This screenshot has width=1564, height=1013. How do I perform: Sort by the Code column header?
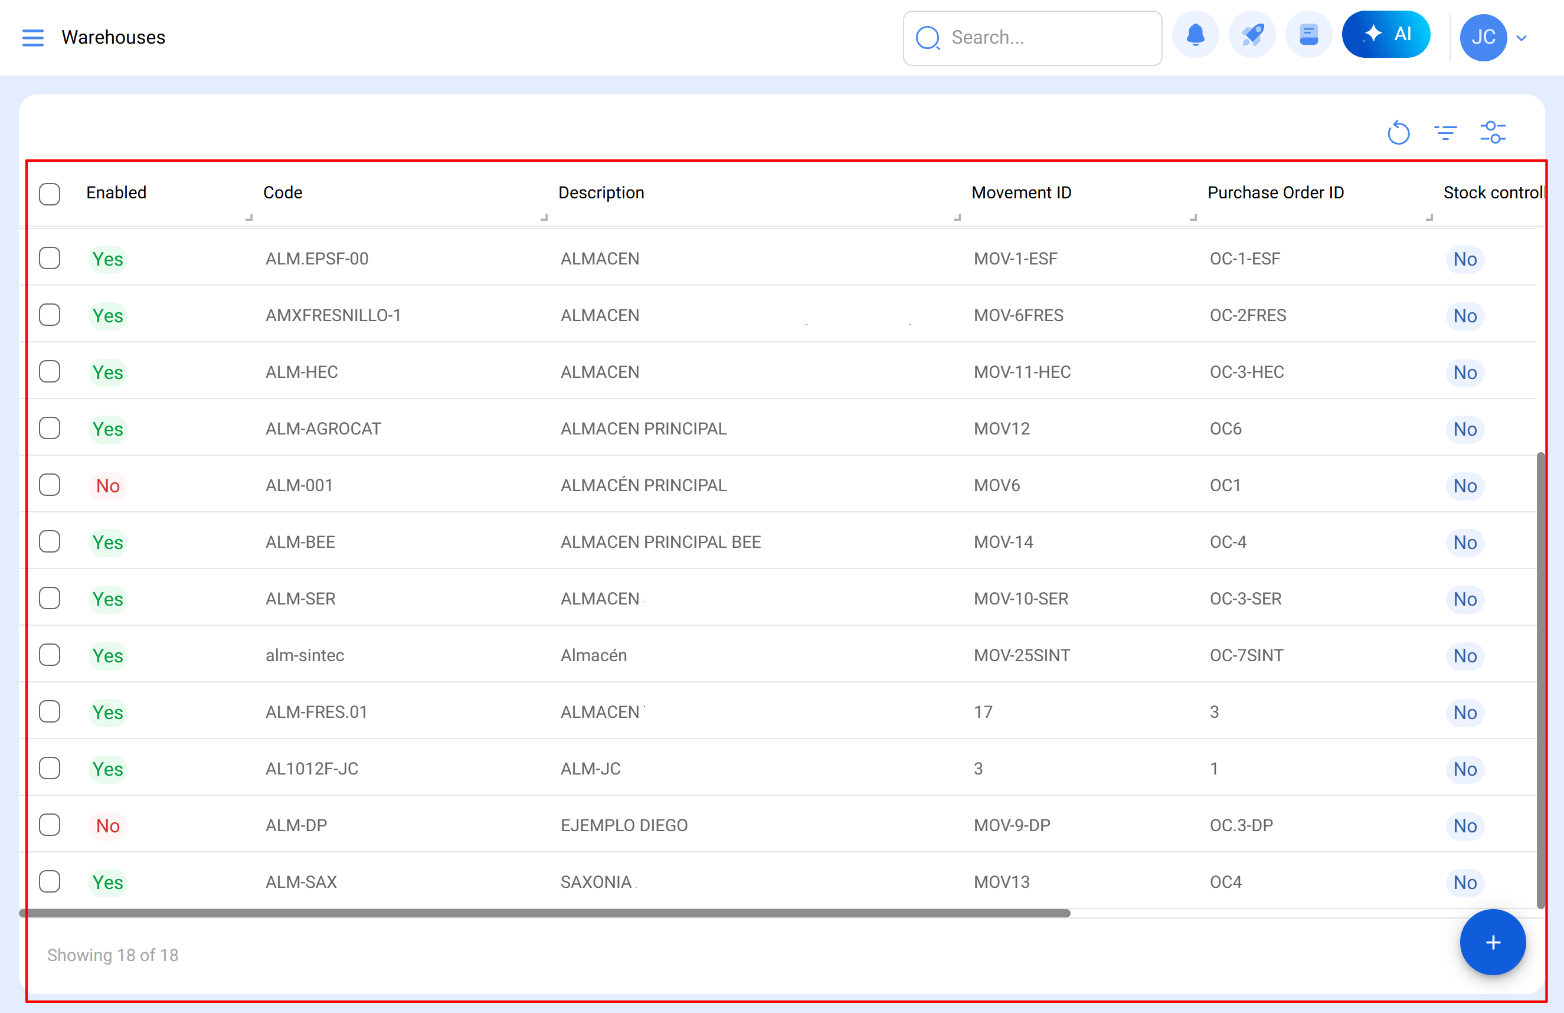283,192
